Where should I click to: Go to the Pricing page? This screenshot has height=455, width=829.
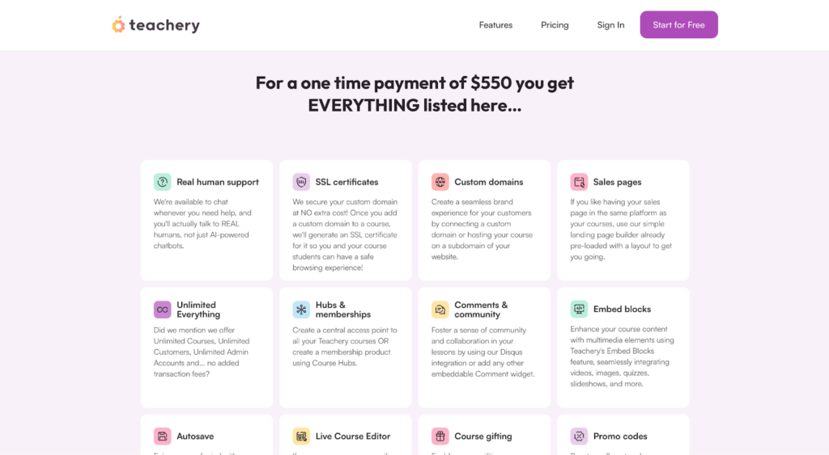tap(555, 25)
